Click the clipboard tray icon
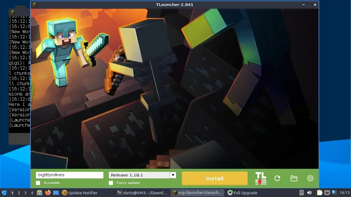The image size is (351, 197). [320, 193]
